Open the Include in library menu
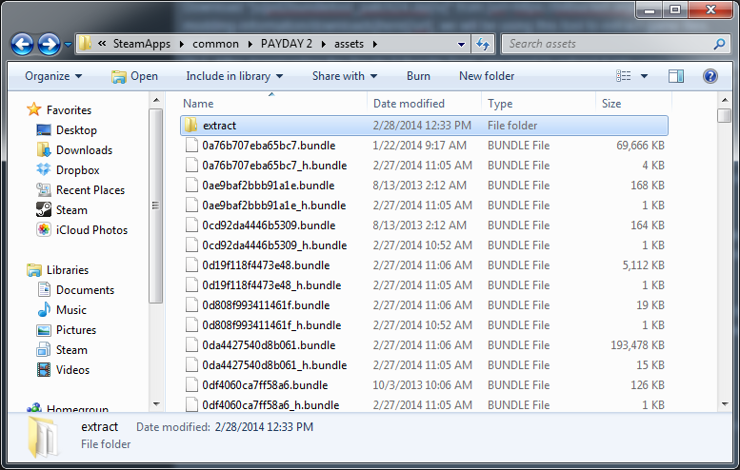Image resolution: width=740 pixels, height=470 pixels. (x=234, y=76)
